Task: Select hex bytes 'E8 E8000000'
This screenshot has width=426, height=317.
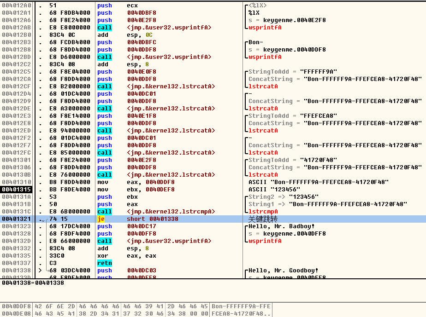Action: [x=70, y=28]
